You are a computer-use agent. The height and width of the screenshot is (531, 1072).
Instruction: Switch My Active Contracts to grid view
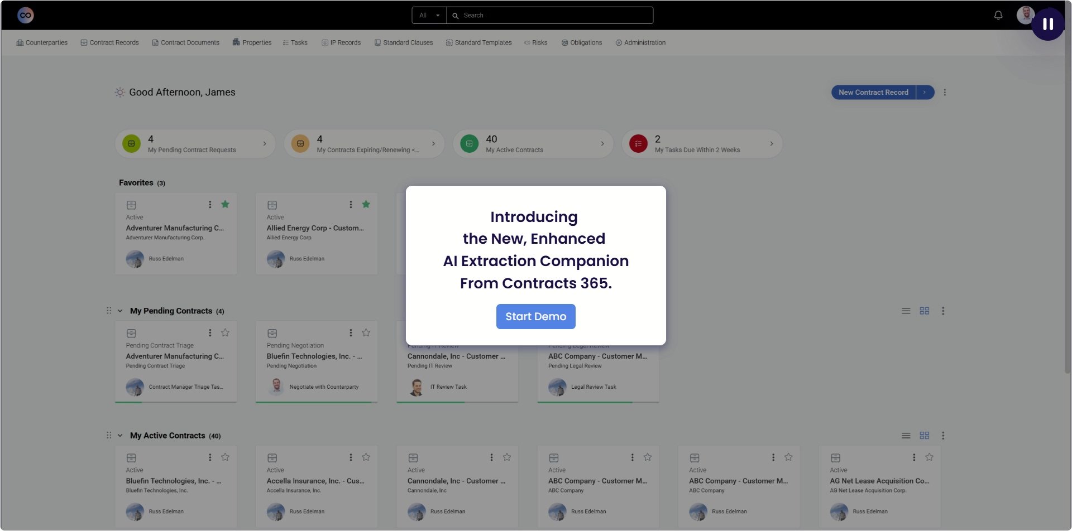[925, 436]
